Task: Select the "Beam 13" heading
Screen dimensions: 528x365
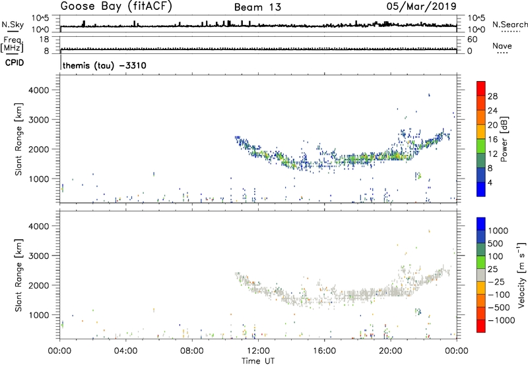Action: click(x=257, y=7)
